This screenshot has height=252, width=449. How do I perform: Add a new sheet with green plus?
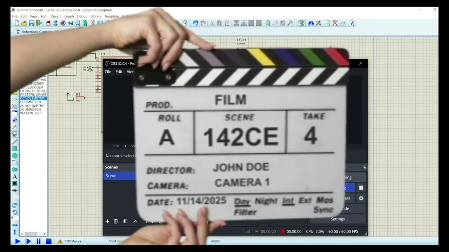[328, 23]
